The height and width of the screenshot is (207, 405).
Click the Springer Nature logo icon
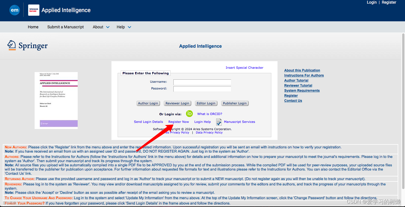(x=34, y=10)
